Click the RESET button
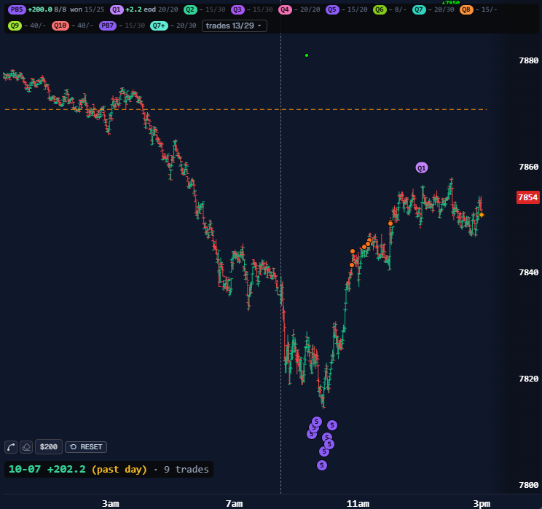 coord(86,447)
